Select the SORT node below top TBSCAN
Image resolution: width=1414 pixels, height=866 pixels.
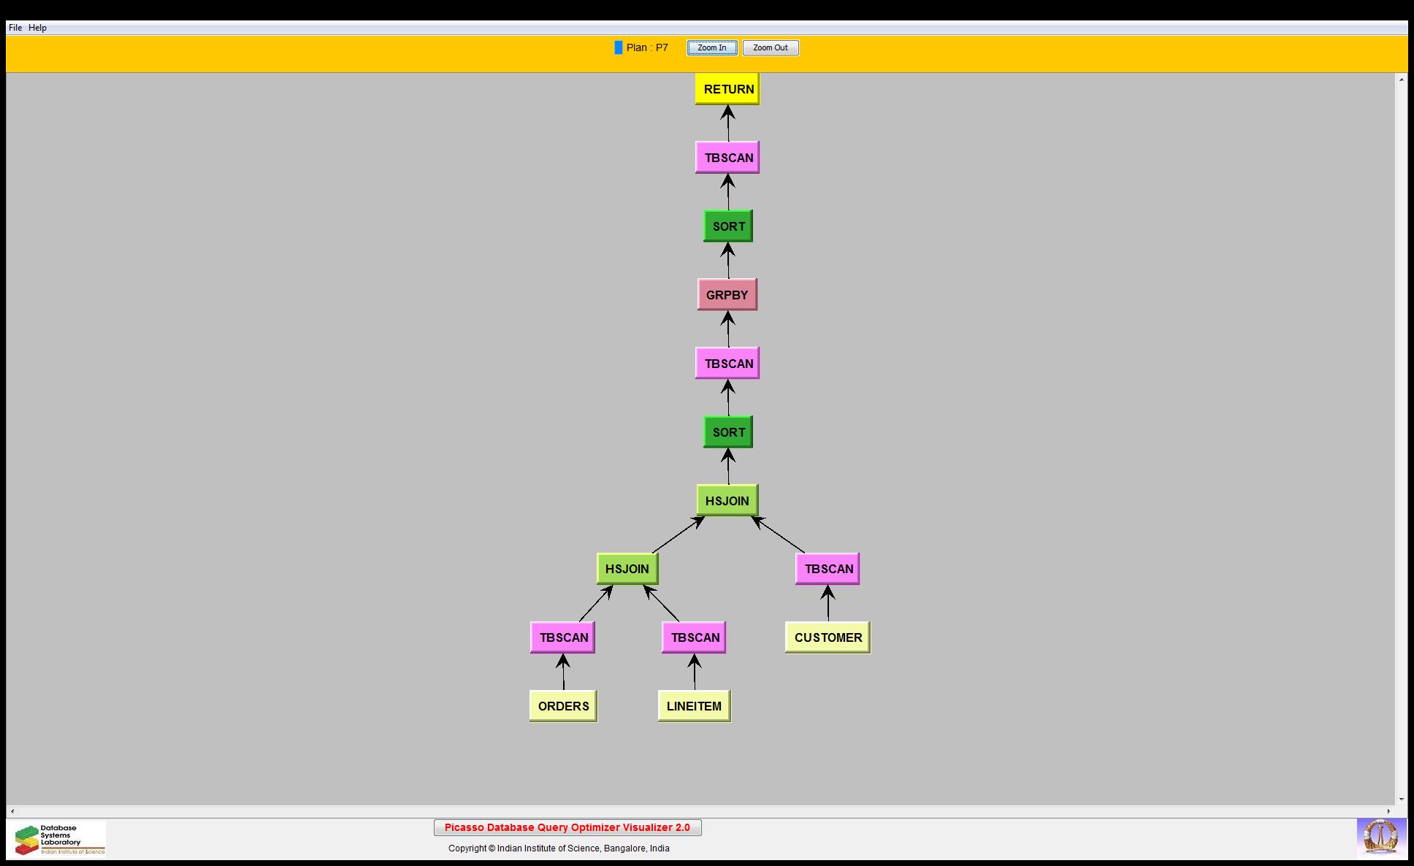728,226
